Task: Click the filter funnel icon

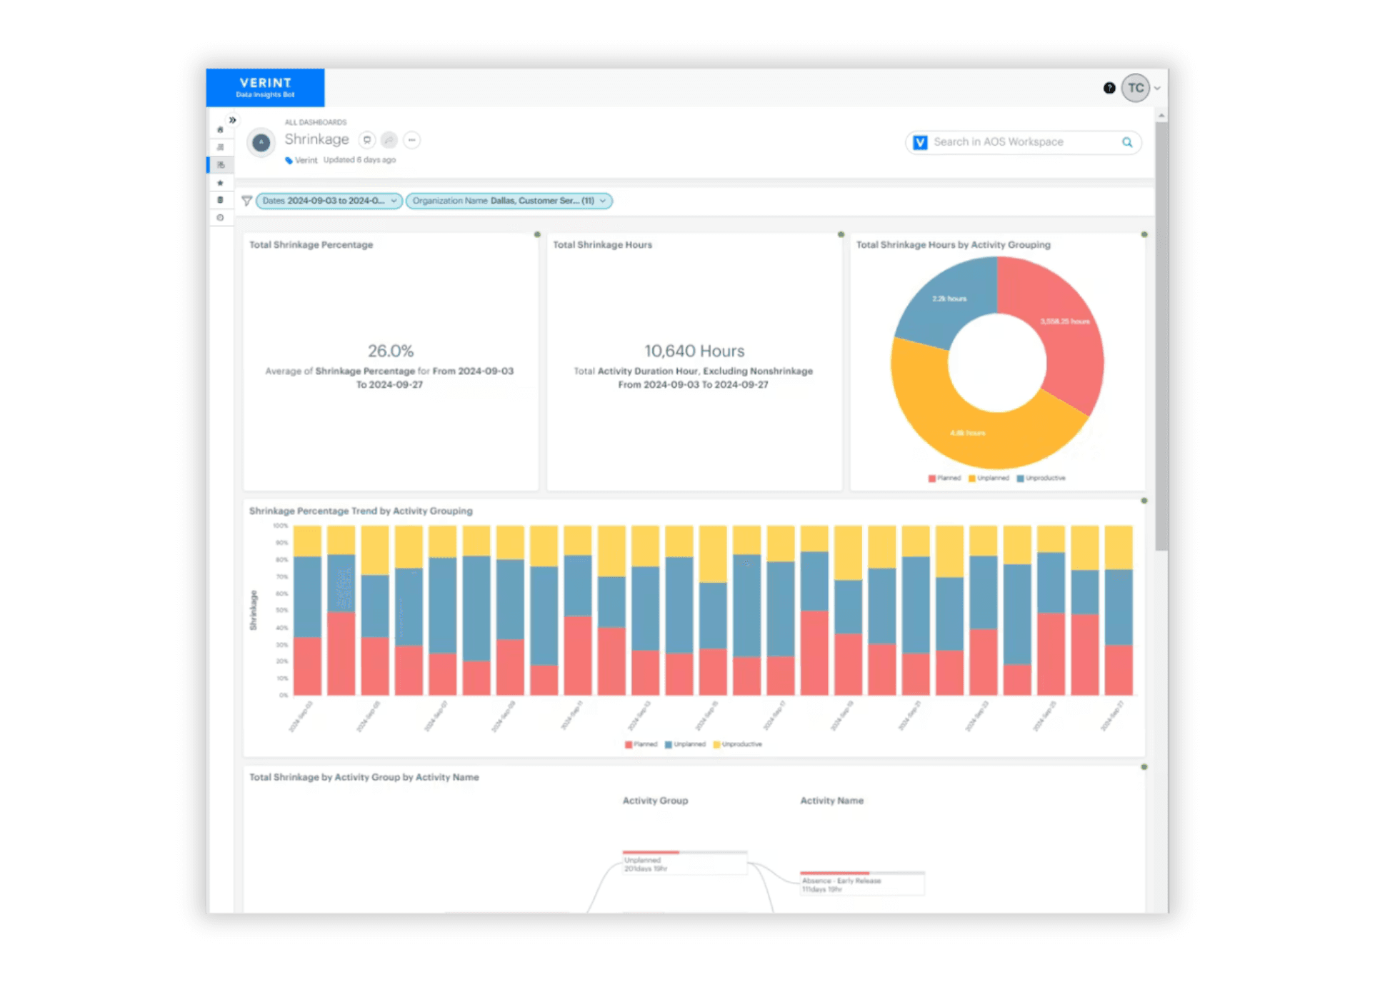Action: point(246,201)
